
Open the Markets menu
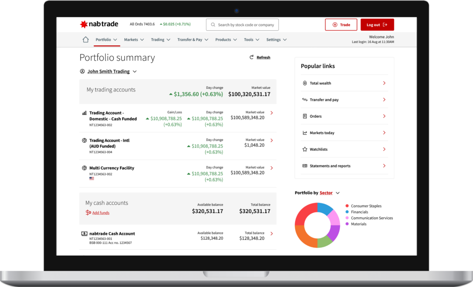point(134,40)
